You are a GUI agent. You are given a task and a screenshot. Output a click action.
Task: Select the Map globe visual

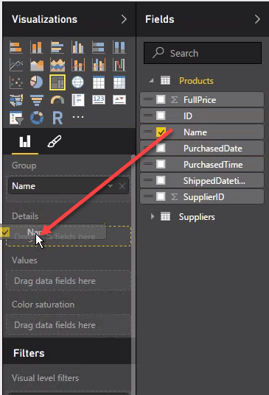click(78, 82)
